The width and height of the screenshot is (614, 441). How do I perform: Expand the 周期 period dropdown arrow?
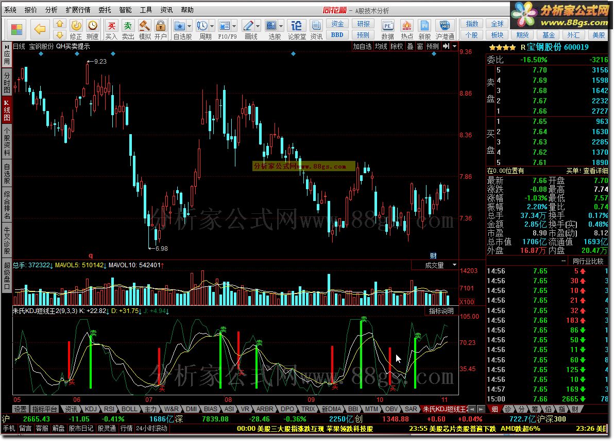coord(212,27)
